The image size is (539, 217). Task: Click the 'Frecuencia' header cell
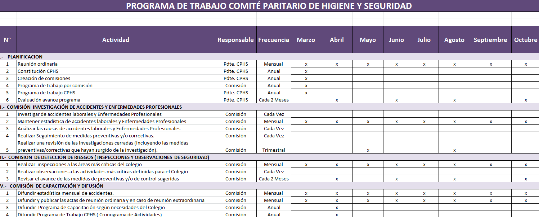coord(274,40)
